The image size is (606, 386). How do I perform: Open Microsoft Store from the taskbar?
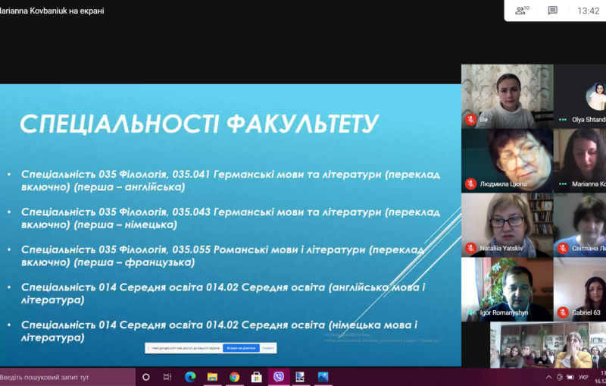tap(256, 377)
